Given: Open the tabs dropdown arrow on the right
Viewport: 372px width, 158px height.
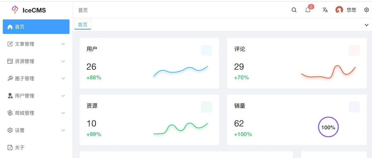Looking at the screenshot, I should (366, 25).
